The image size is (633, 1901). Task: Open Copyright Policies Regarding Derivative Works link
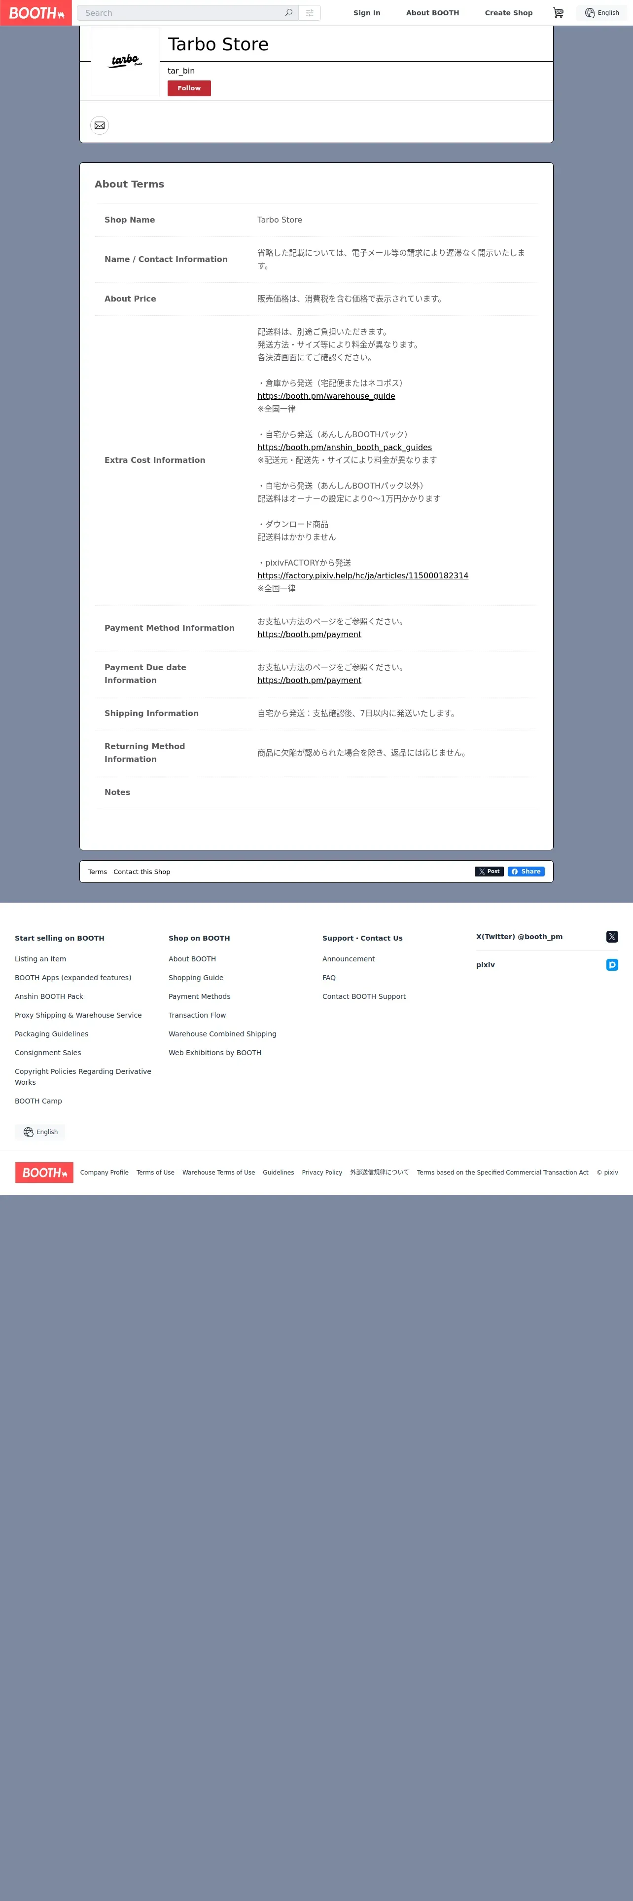[82, 1077]
